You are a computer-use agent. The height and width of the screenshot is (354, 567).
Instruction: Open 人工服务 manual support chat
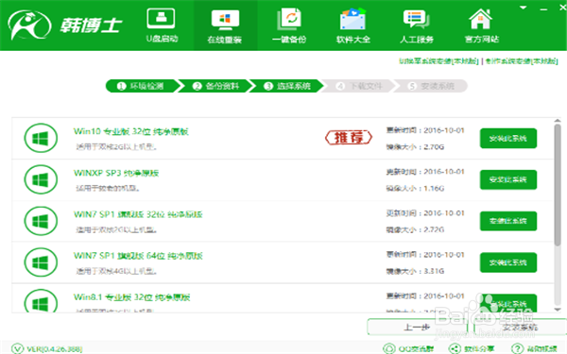pos(417,25)
